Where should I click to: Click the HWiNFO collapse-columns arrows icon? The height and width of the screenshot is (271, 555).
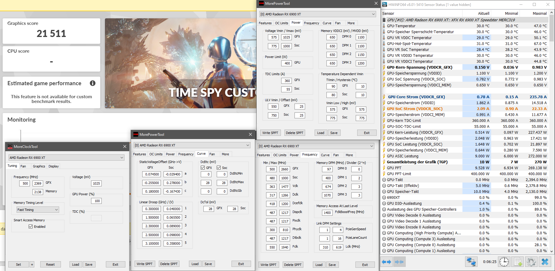click(x=399, y=262)
